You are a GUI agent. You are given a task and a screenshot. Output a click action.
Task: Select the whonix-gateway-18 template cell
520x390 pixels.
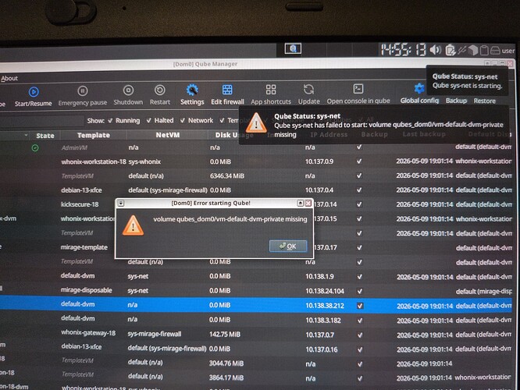88,333
